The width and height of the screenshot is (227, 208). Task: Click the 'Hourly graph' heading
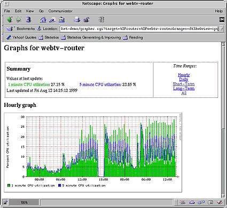click(20, 105)
